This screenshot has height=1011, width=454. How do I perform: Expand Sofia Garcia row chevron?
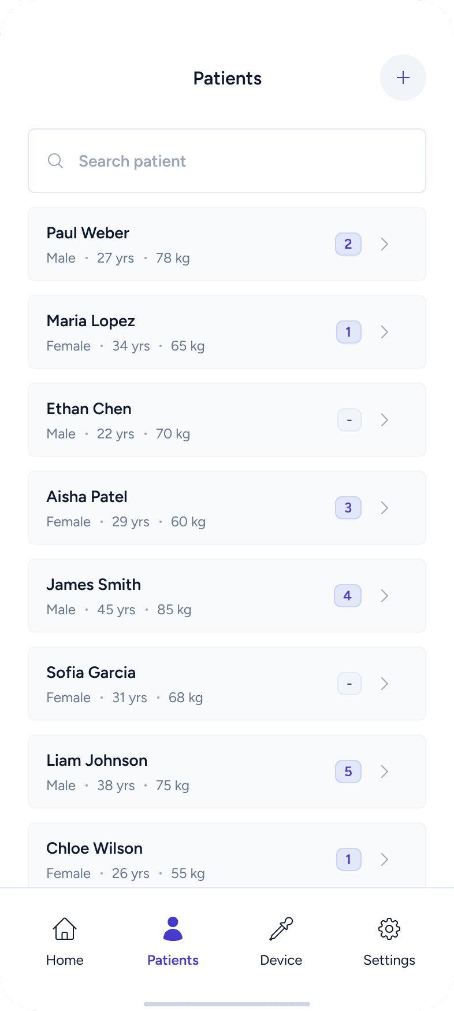[x=385, y=684]
